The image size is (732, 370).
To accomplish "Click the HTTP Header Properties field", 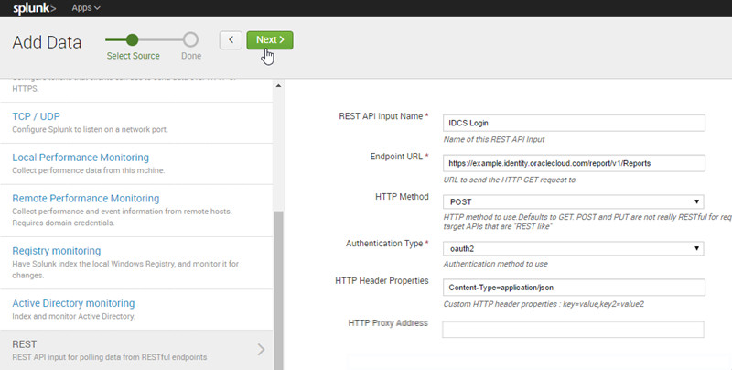I will 573,288.
